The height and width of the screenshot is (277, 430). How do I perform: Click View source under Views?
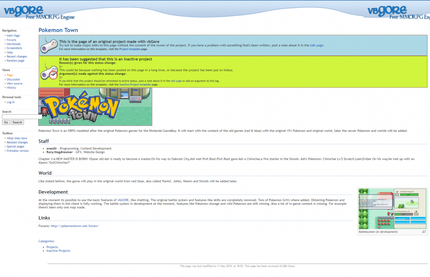click(14, 83)
